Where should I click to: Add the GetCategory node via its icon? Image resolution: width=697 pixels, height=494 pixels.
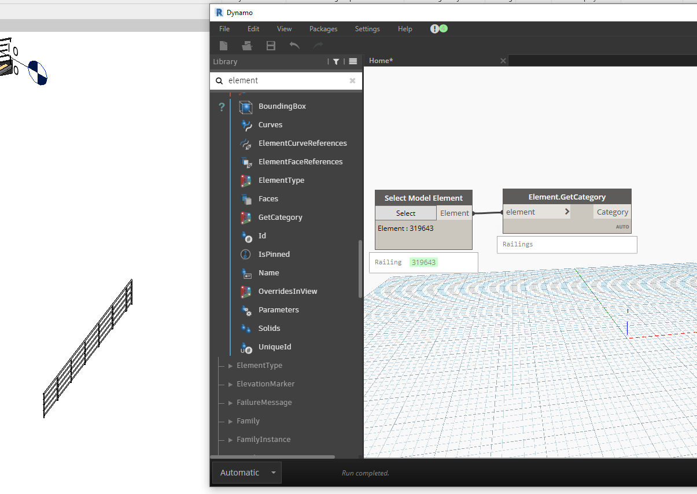(x=246, y=217)
